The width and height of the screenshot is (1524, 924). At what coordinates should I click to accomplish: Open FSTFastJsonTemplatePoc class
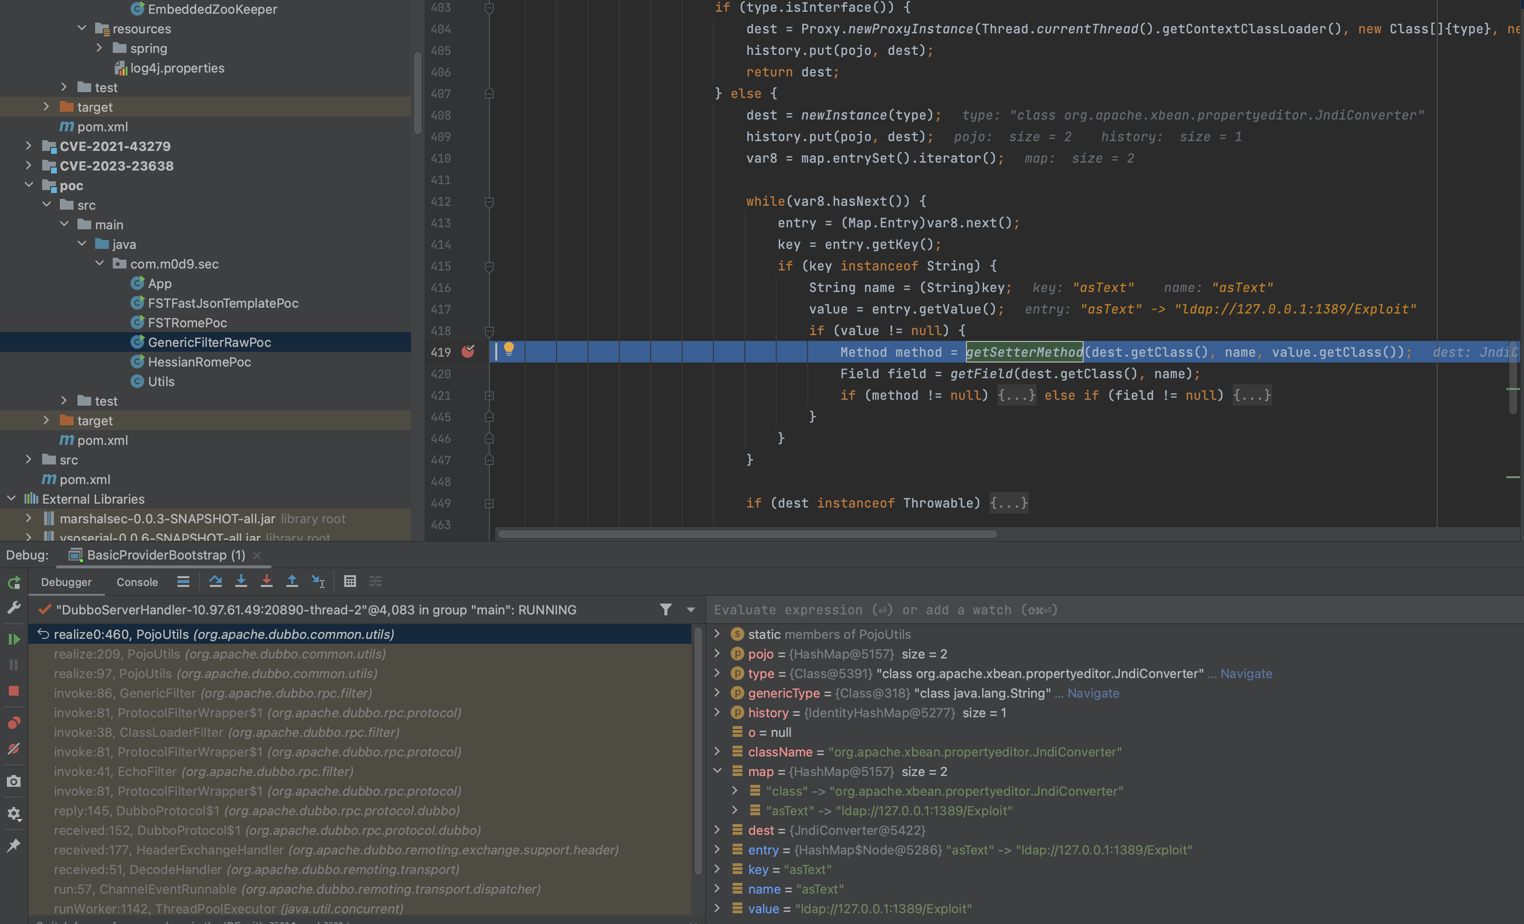pyautogui.click(x=223, y=303)
